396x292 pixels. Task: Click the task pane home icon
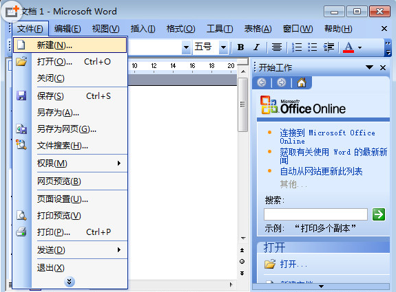[x=302, y=82]
